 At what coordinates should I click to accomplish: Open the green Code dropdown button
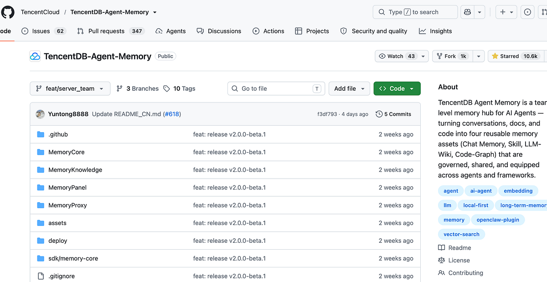click(397, 88)
